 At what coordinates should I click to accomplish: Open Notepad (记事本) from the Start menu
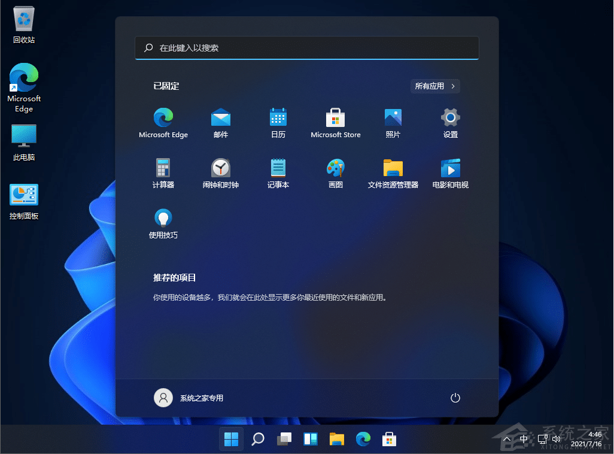(x=278, y=174)
